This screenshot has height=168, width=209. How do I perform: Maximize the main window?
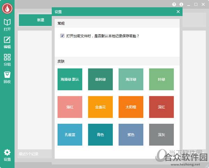(x=196, y=5)
